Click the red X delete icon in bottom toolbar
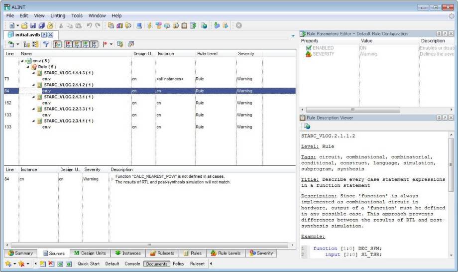 coord(51,264)
